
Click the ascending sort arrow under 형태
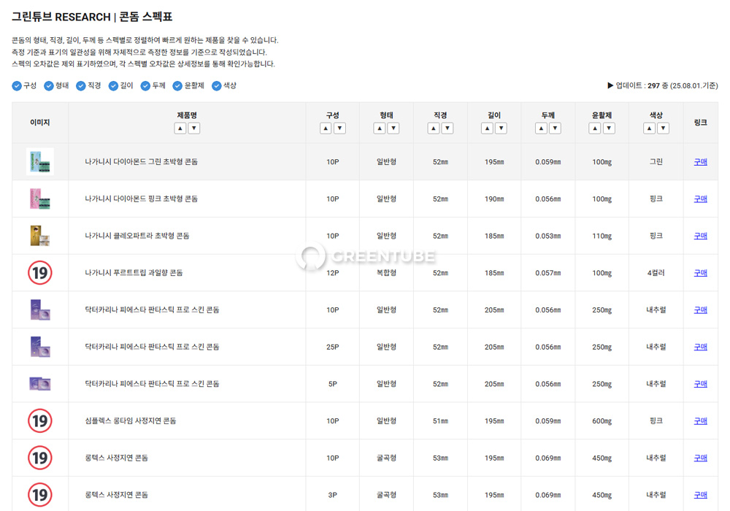coord(379,128)
